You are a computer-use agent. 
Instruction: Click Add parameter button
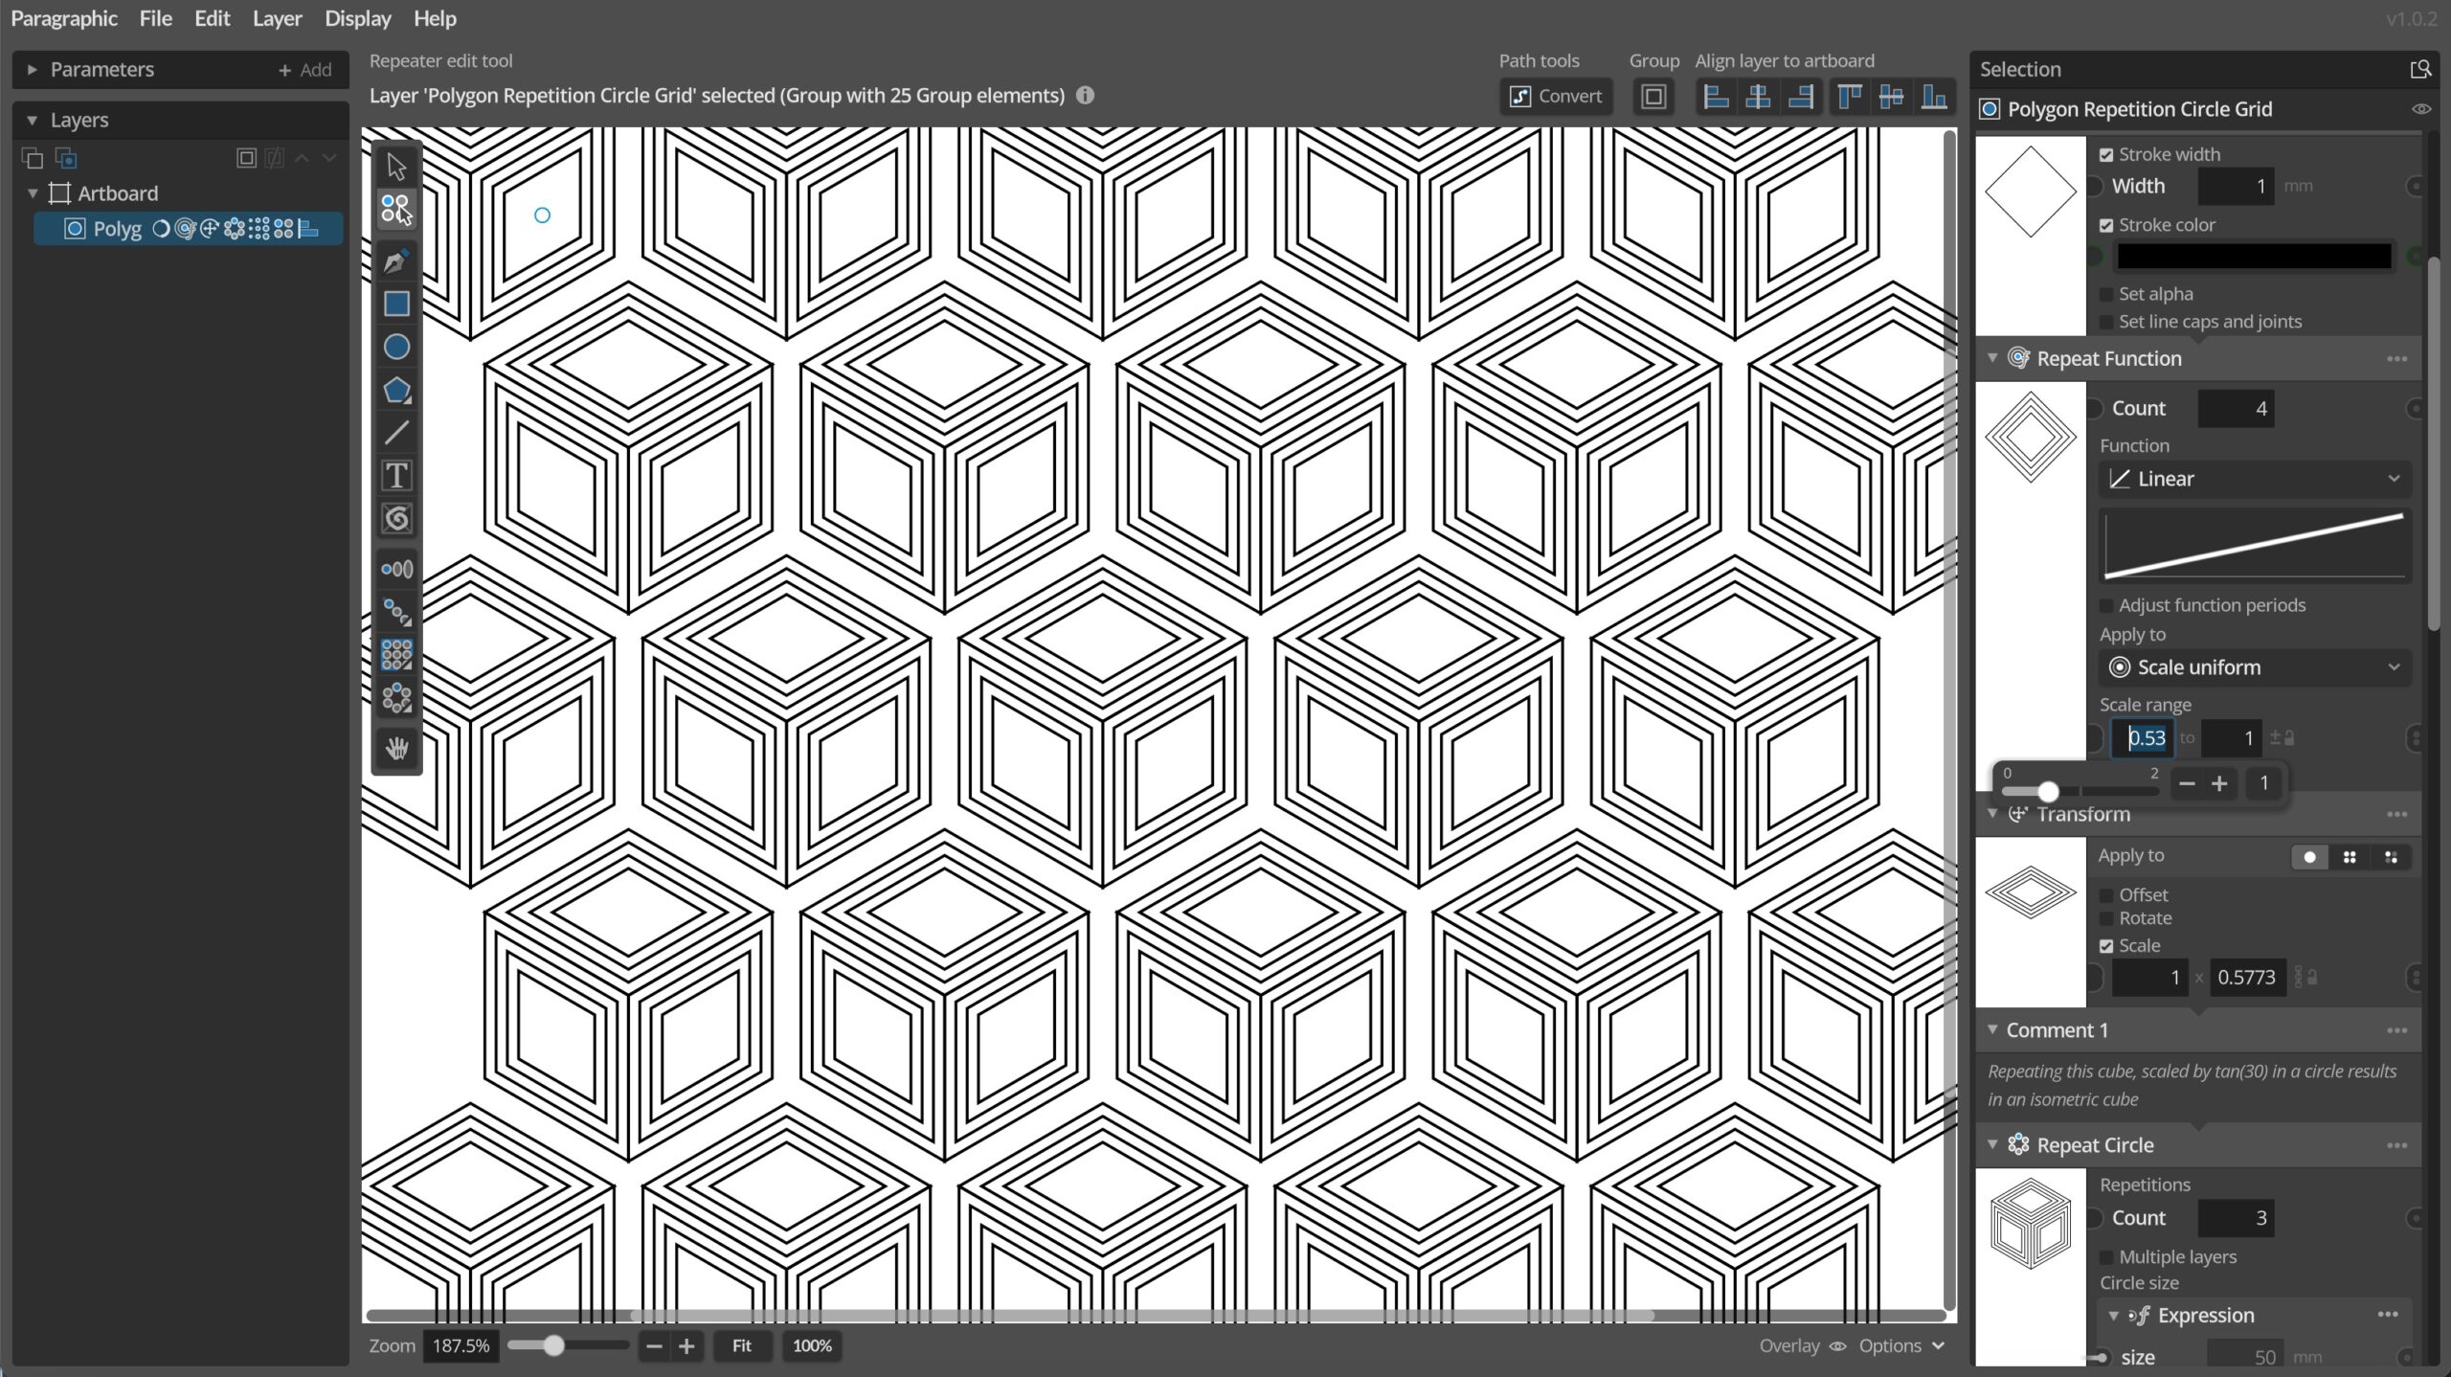click(304, 69)
